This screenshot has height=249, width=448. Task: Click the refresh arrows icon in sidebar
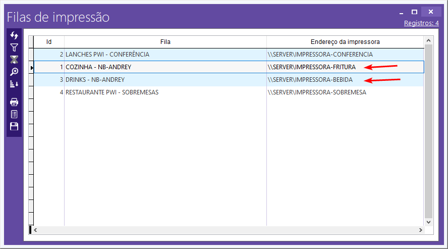[14, 35]
